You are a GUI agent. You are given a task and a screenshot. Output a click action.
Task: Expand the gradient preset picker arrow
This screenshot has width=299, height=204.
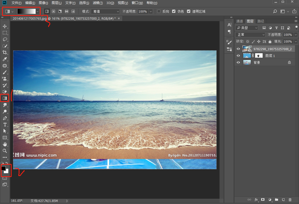click(38, 11)
